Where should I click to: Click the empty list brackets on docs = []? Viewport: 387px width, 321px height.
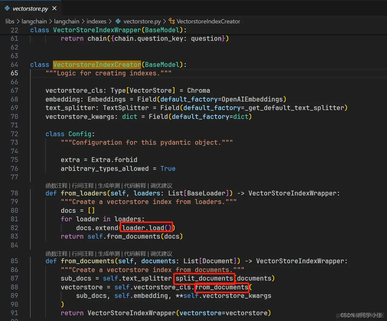click(91, 211)
